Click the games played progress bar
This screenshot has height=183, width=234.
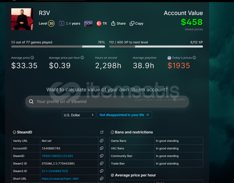[58, 47]
